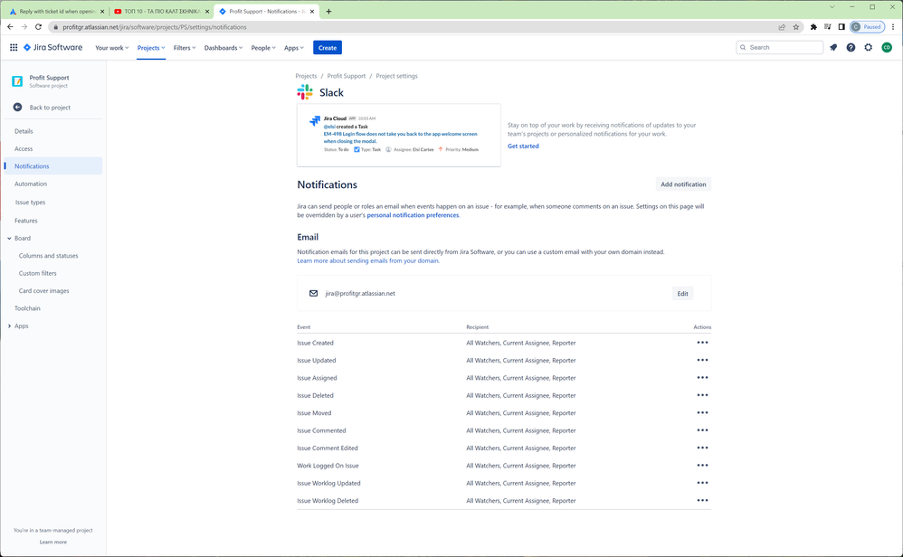This screenshot has height=557, width=903.
Task: Open actions menu for Issue Created
Action: pos(703,343)
